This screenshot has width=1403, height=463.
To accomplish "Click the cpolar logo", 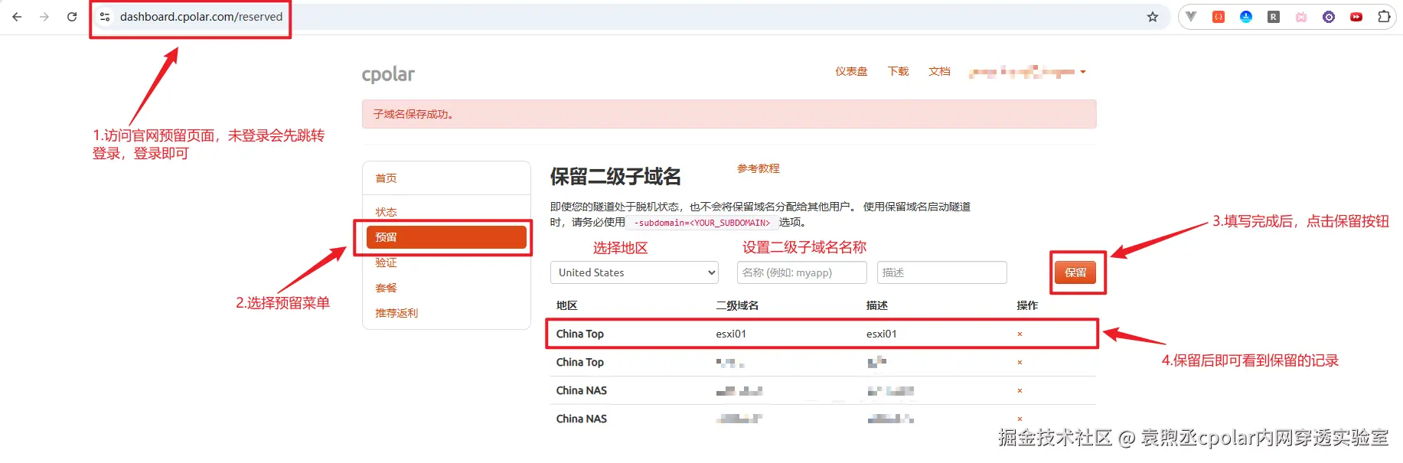I will (x=388, y=74).
